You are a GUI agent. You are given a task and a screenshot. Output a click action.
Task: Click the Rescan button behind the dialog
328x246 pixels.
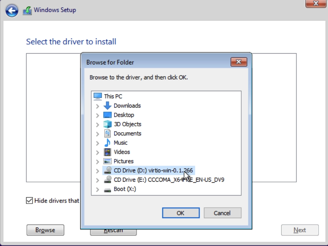[x=113, y=232]
